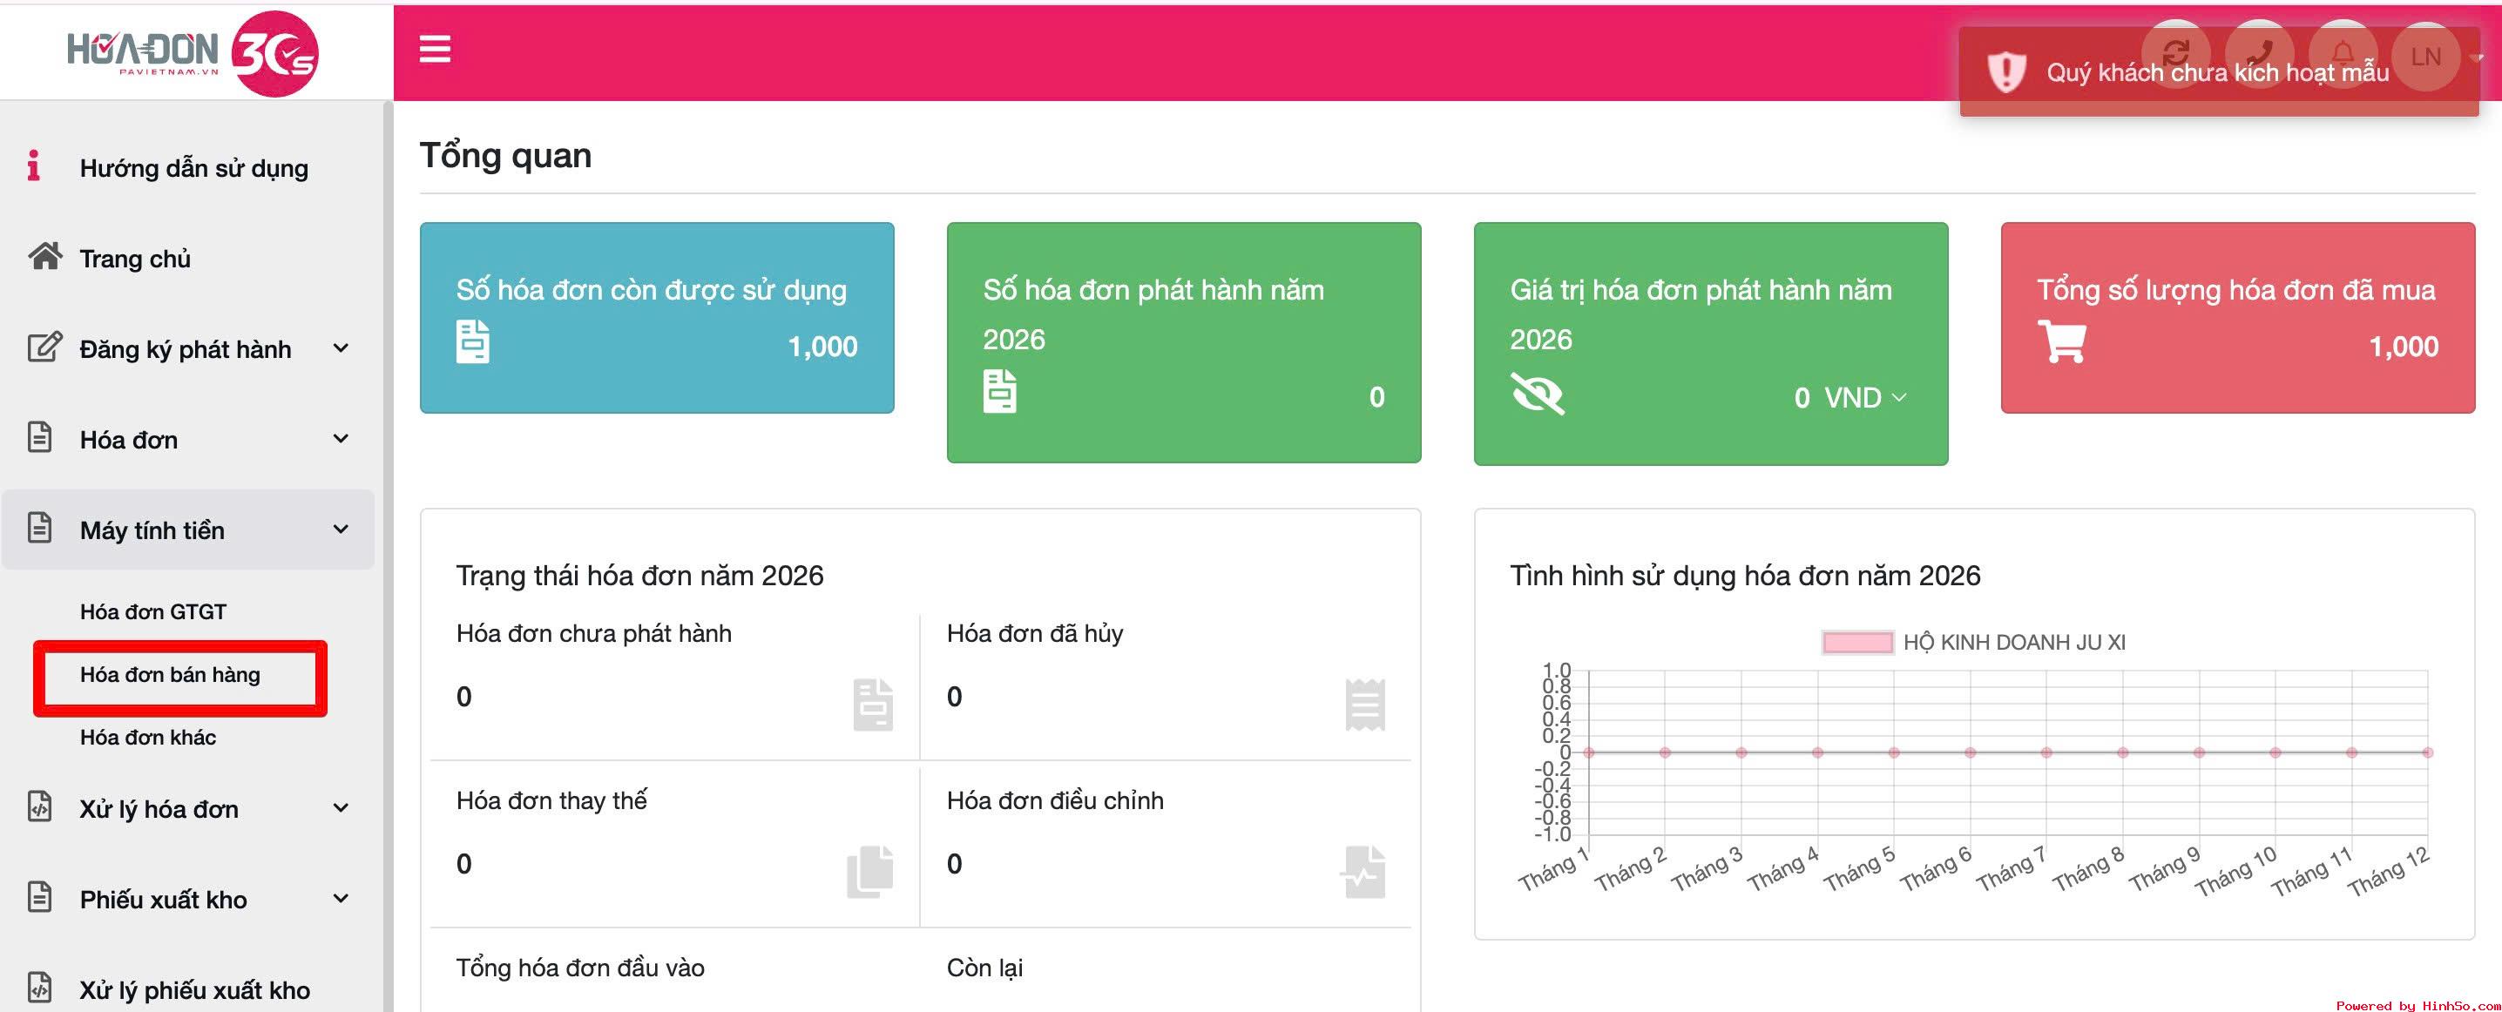Image resolution: width=2502 pixels, height=1012 pixels.
Task: Open the notification bell icon
Action: tap(2343, 54)
